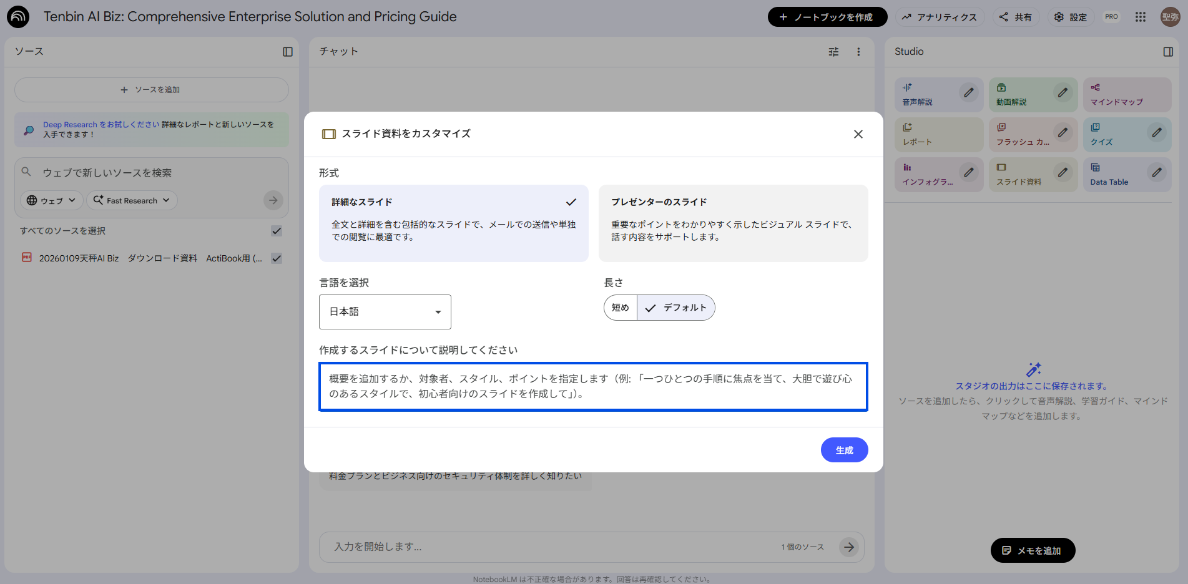
Task: Collapse the ソース panel with its icon
Action: pyautogui.click(x=287, y=52)
